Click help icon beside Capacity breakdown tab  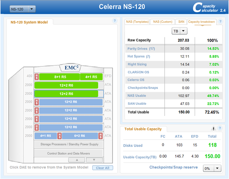221,21
